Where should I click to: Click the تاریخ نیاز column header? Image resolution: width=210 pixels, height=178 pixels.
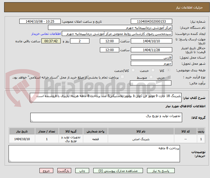[22, 131]
